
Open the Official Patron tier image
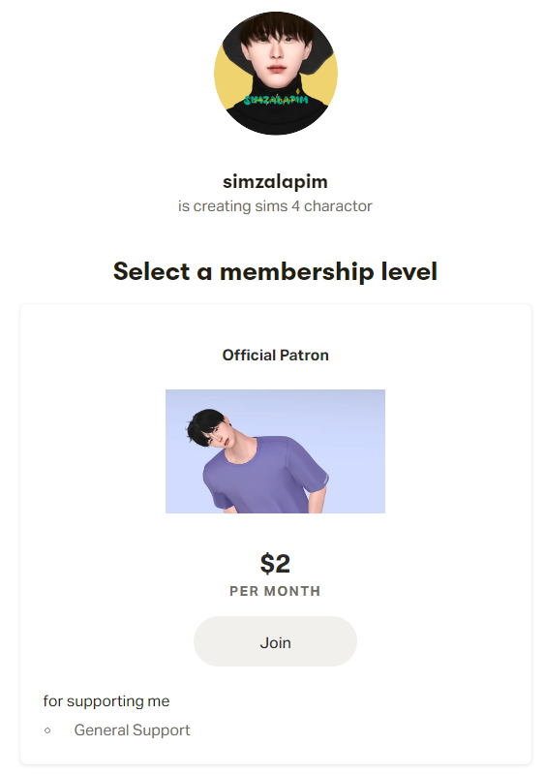[x=275, y=451]
